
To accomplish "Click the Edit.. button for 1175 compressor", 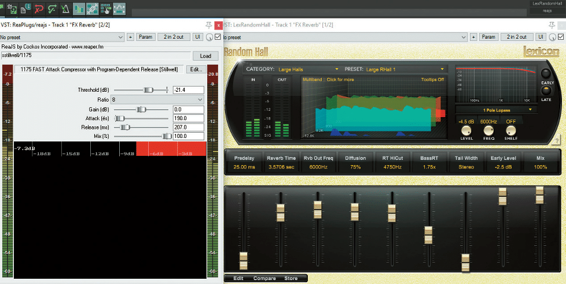I will pos(196,69).
